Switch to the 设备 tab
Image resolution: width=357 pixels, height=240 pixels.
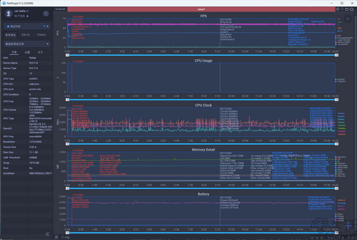pos(14,52)
